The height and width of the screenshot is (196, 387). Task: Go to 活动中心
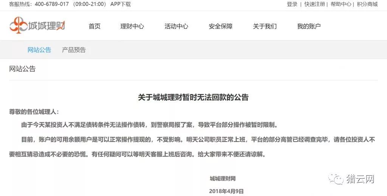click(x=176, y=26)
